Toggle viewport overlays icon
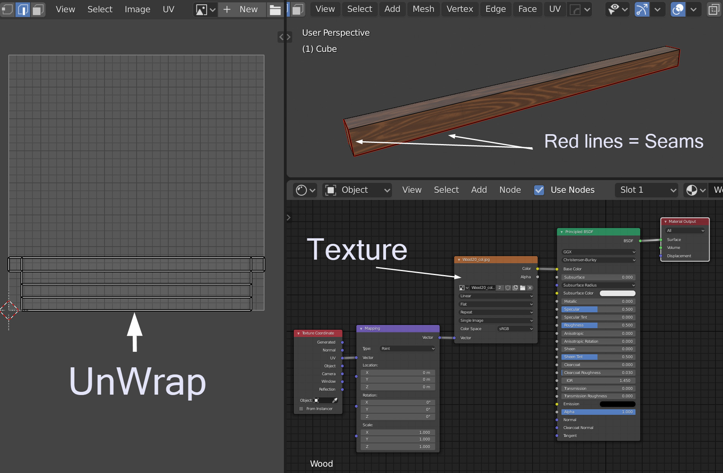 pos(678,9)
